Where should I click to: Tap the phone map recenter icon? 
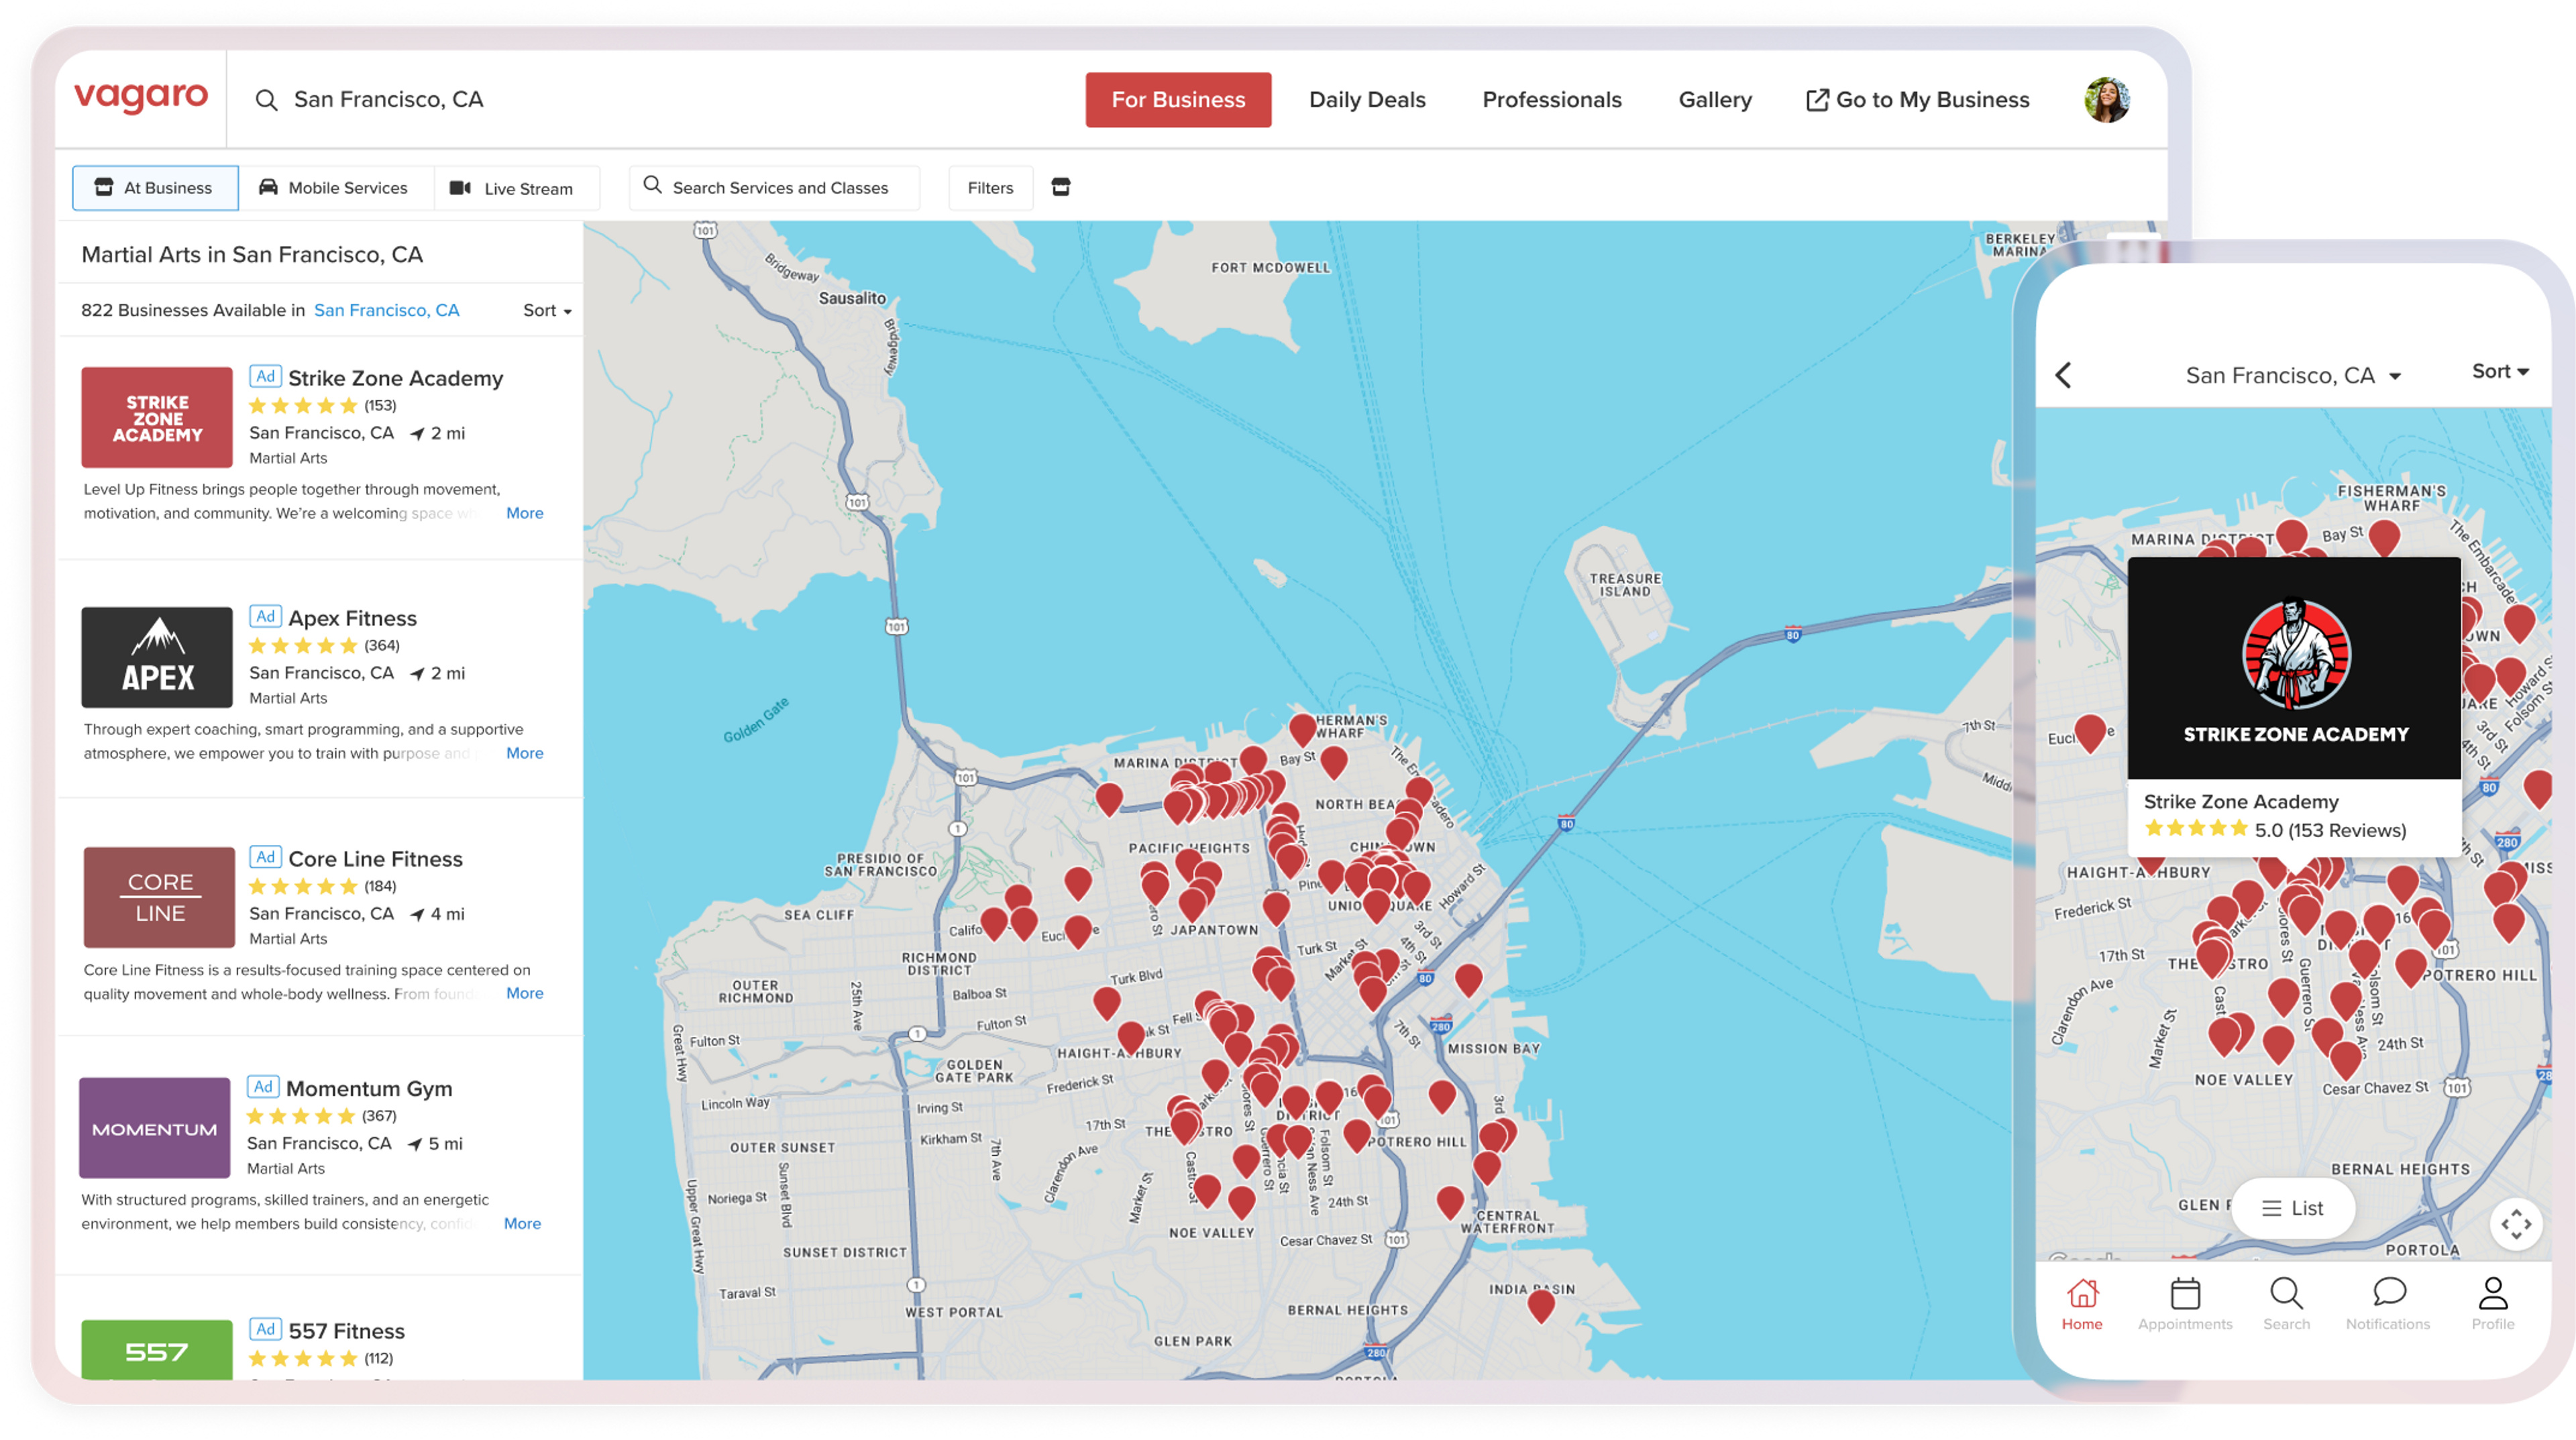point(2516,1223)
